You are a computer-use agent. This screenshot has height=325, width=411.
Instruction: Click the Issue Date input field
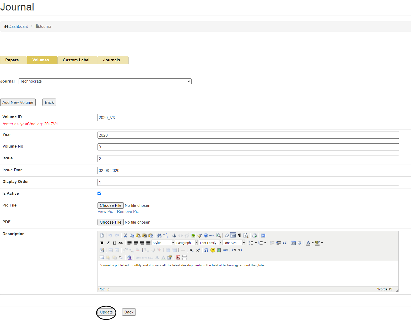point(248,171)
